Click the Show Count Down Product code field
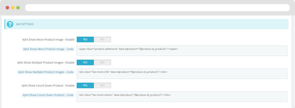Screen dimensions: 295x108 click(182, 96)
